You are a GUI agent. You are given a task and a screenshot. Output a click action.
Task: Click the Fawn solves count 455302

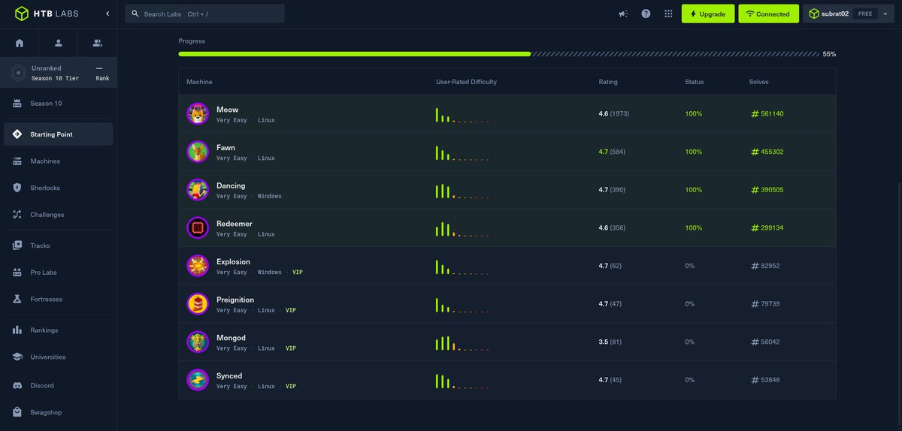pyautogui.click(x=767, y=152)
